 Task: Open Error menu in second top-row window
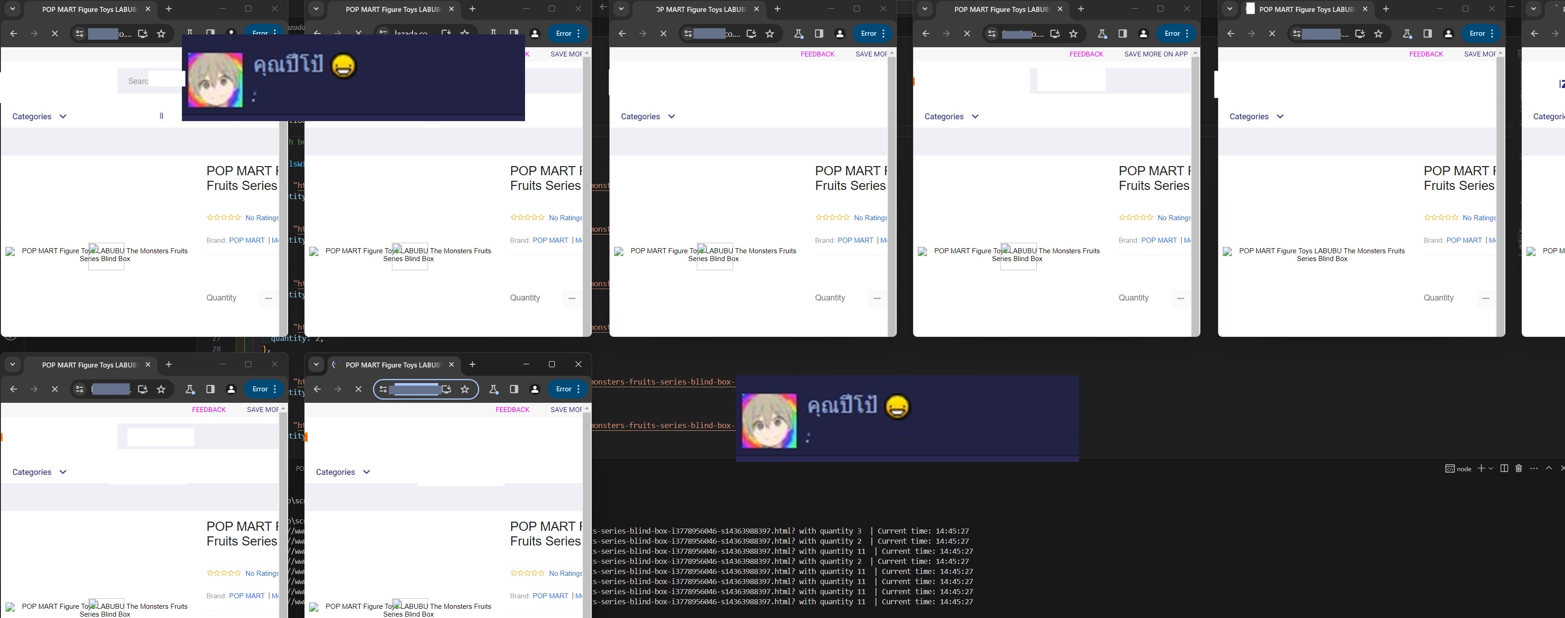[x=568, y=34]
